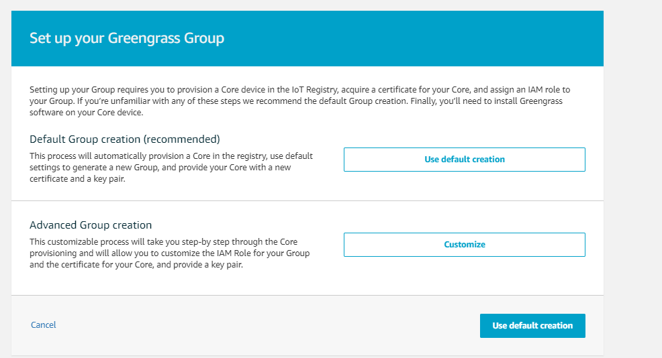Click the phrase step-by step through the Core
Viewport: 662px width, 358px height.
pyautogui.click(x=240, y=241)
